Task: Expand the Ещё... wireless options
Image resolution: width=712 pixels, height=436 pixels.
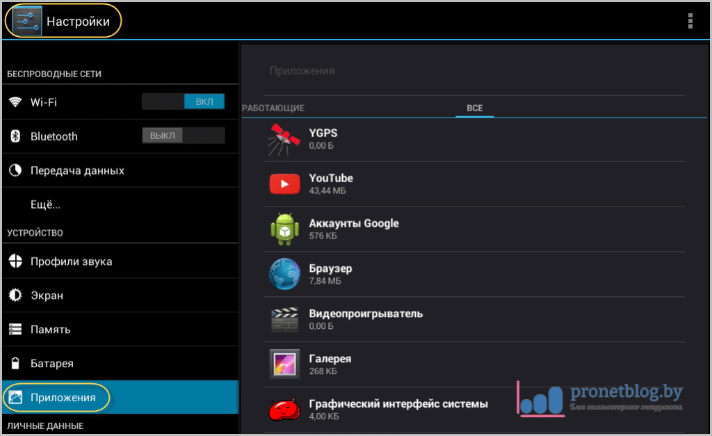Action: [x=45, y=204]
